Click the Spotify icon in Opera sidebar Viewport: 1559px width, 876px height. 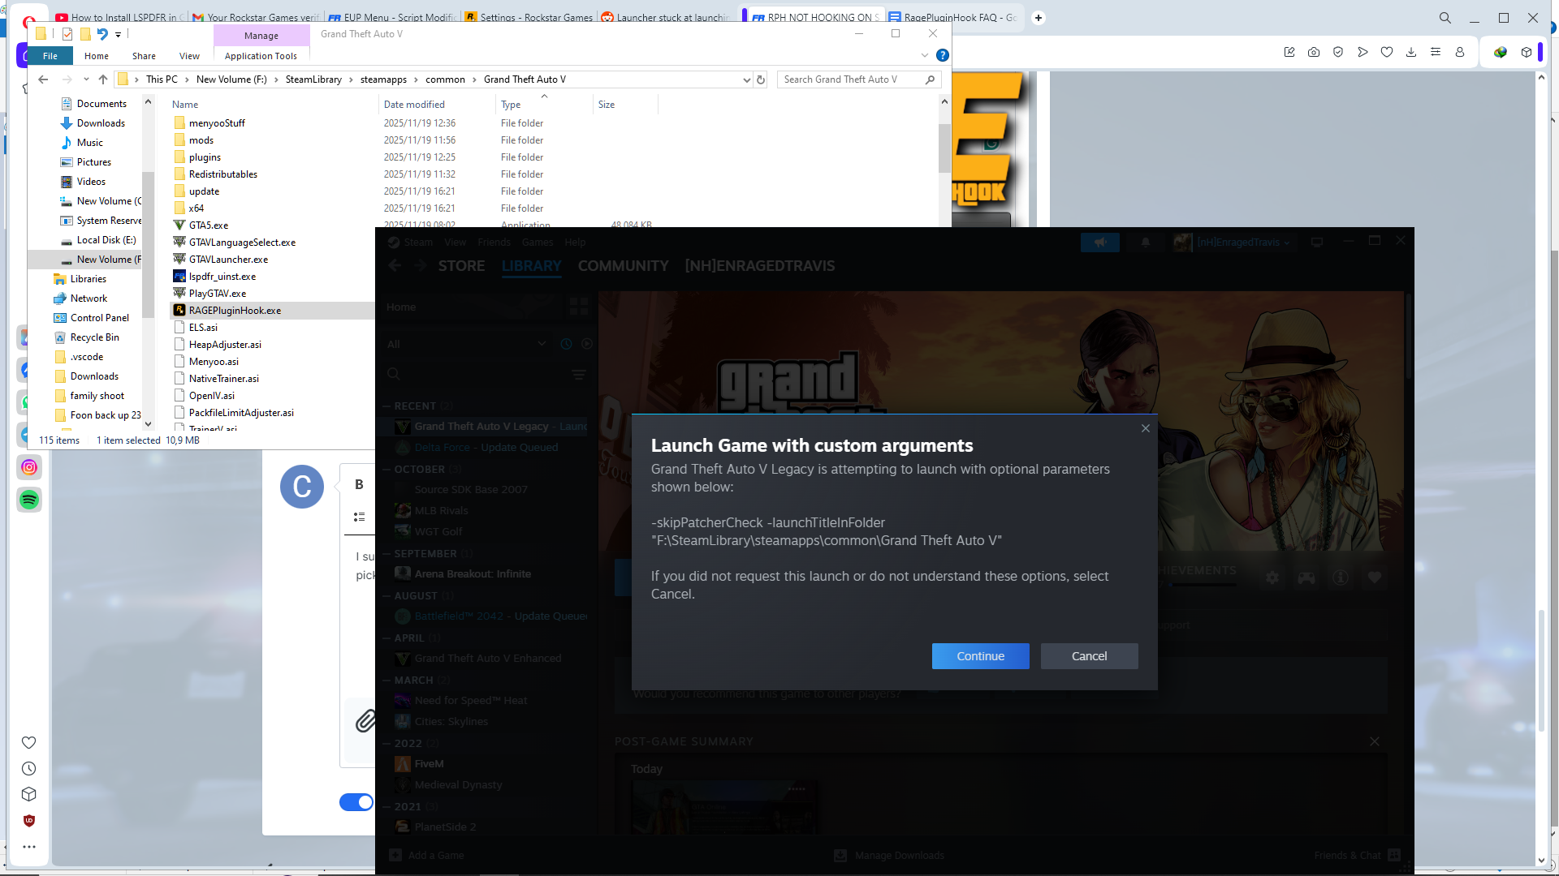click(x=29, y=500)
